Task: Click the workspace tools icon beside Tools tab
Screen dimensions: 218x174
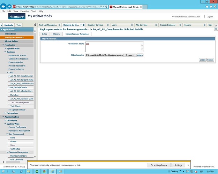Action: tap(35, 25)
